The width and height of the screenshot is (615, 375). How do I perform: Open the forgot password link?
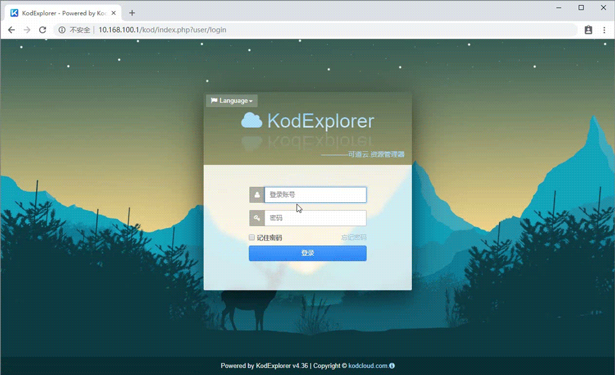coord(354,237)
